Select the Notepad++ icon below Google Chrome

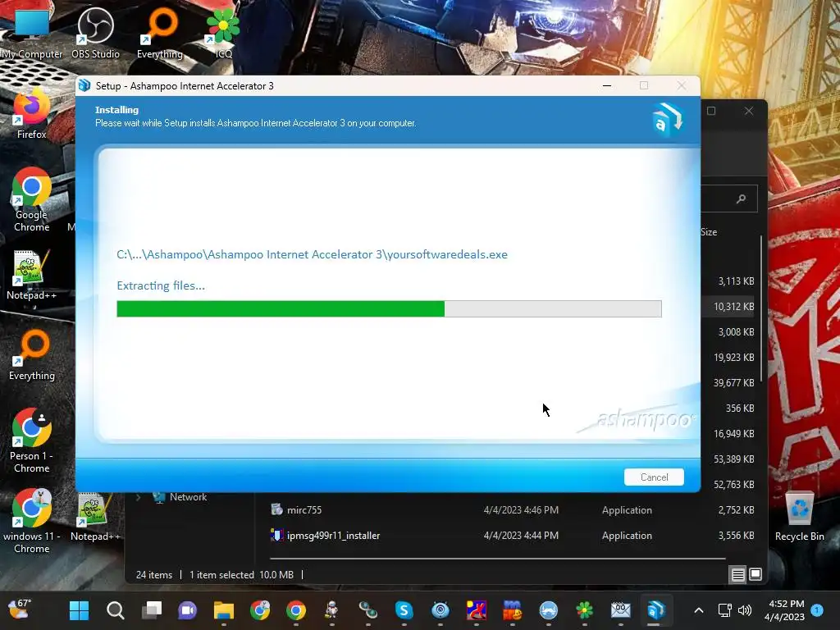(32, 276)
